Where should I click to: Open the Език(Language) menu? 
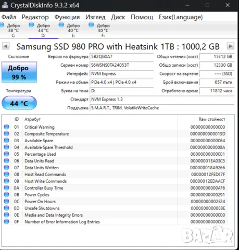click(181, 17)
